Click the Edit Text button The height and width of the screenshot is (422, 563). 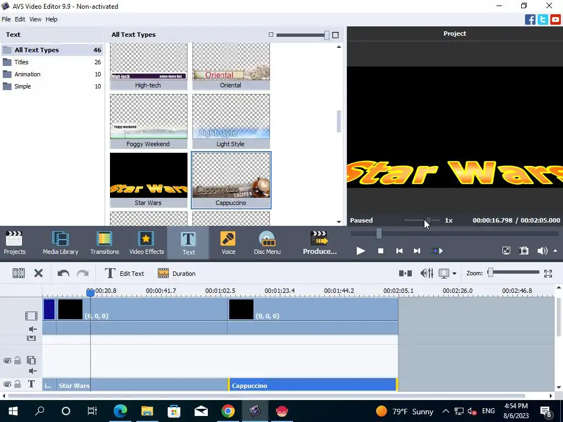(x=124, y=274)
